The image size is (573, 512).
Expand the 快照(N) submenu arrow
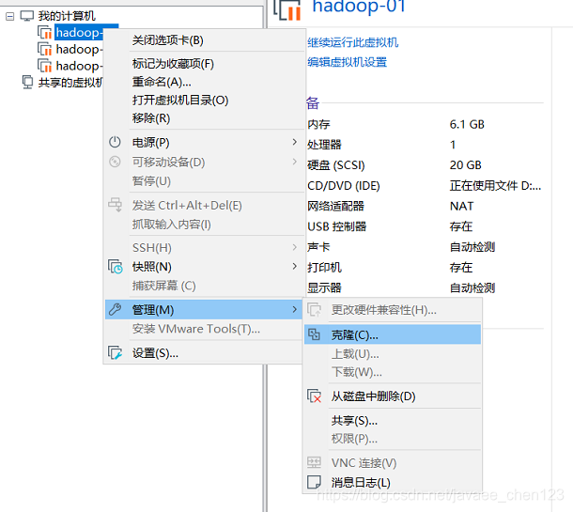[295, 267]
